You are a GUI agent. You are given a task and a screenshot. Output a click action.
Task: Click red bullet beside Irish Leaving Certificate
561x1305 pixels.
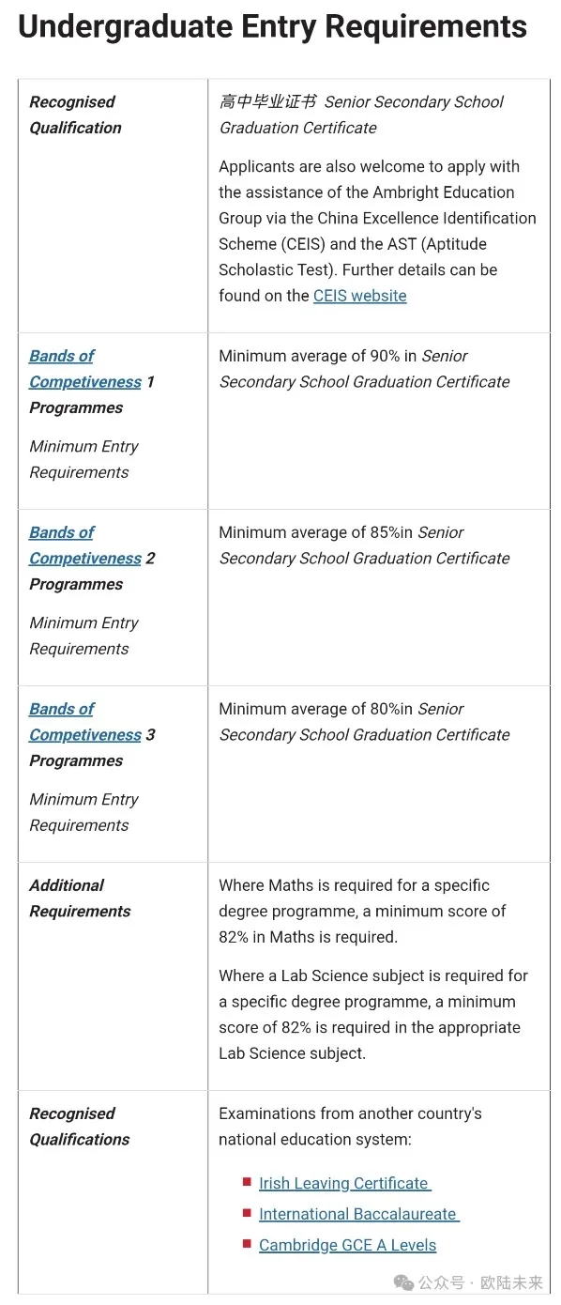pyautogui.click(x=247, y=1182)
